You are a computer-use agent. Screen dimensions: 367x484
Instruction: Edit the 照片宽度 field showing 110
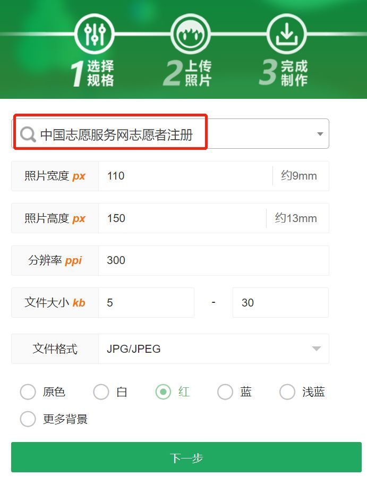185,176
